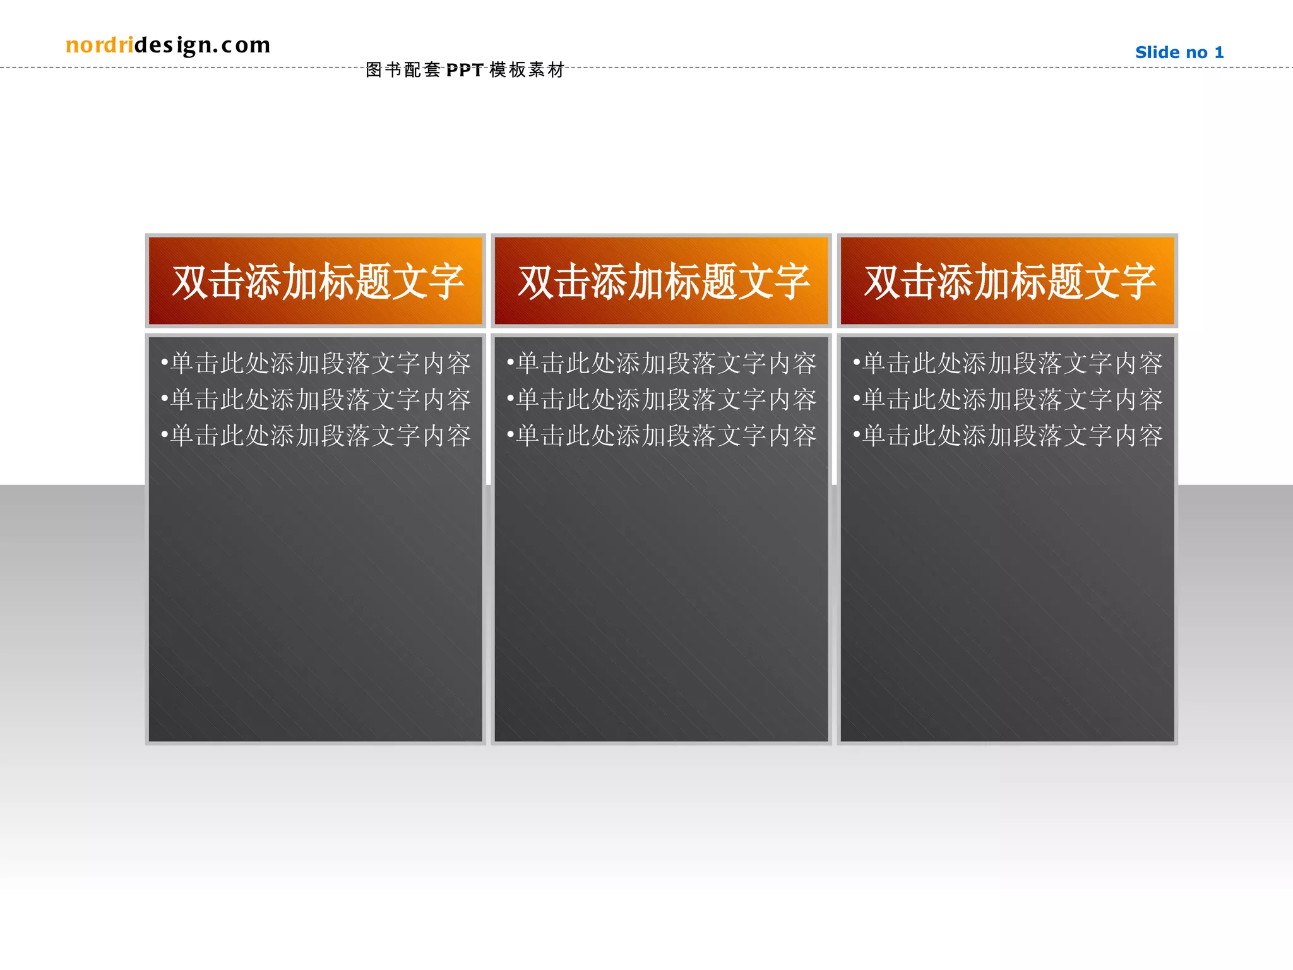Click the nordridesign.com logo text

pos(168,45)
